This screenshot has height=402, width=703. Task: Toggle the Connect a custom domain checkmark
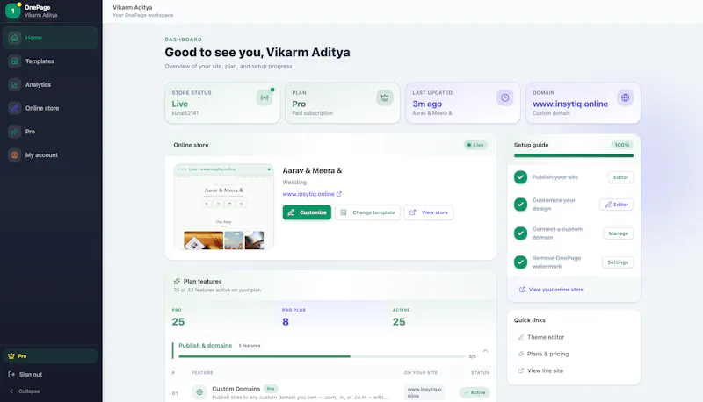(x=520, y=233)
